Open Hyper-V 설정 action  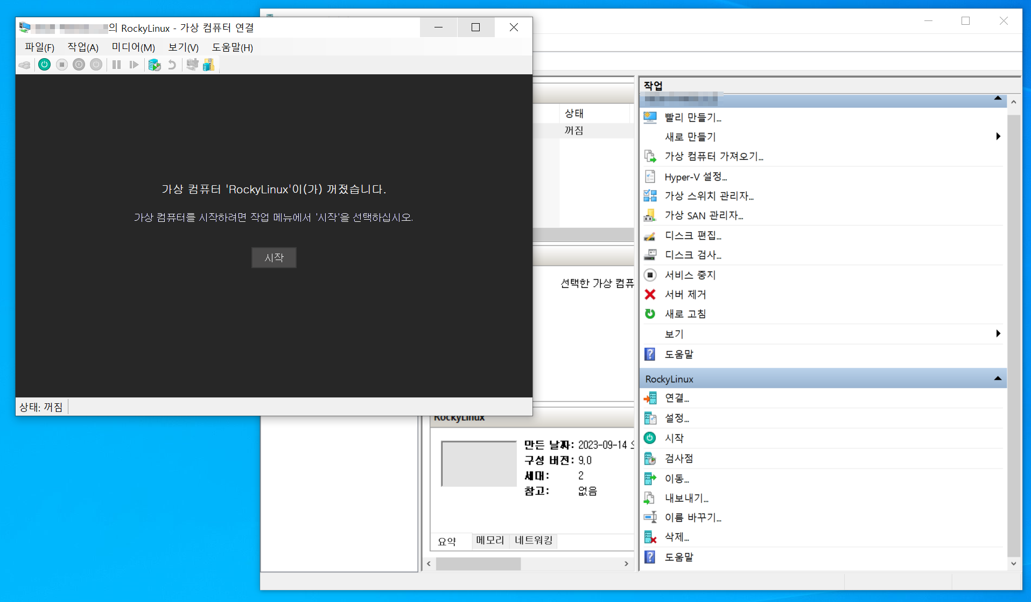(x=696, y=177)
